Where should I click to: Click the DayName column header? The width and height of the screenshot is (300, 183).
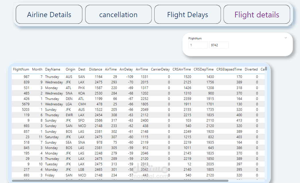click(52, 69)
